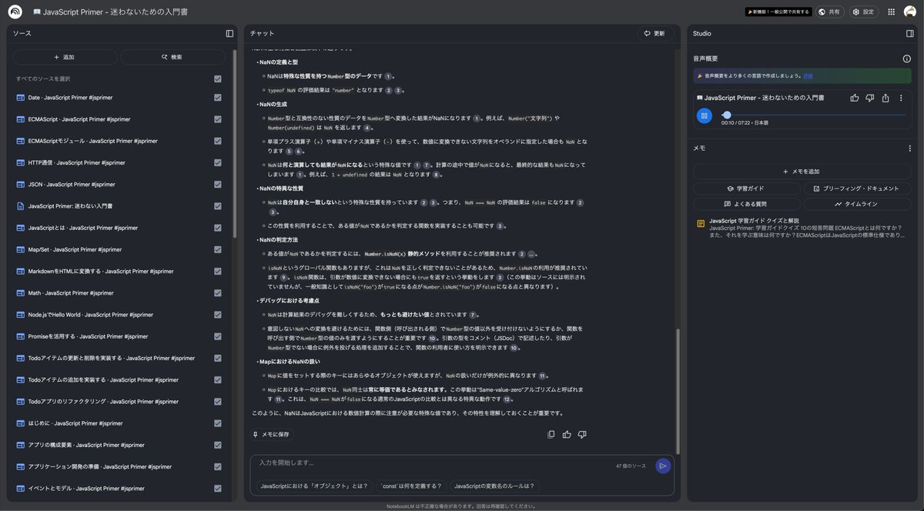The height and width of the screenshot is (511, 924).
Task: Uncheck the はじめに source checkbox
Action: pyautogui.click(x=218, y=423)
